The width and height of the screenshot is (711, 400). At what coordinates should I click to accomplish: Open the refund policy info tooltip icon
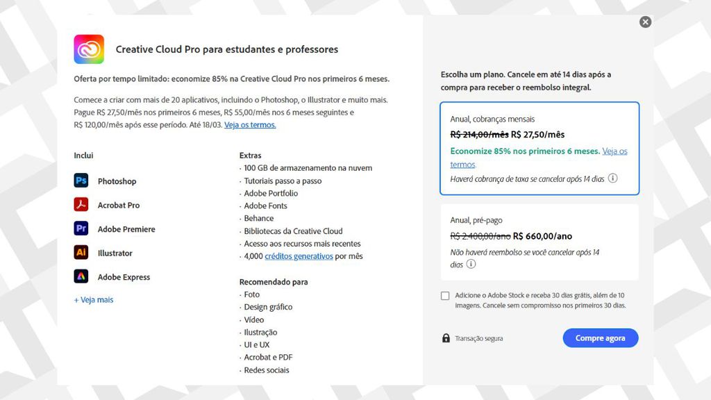[x=471, y=264]
